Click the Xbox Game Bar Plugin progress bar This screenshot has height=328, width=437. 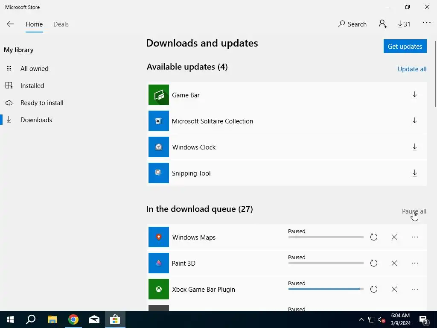[x=326, y=289]
